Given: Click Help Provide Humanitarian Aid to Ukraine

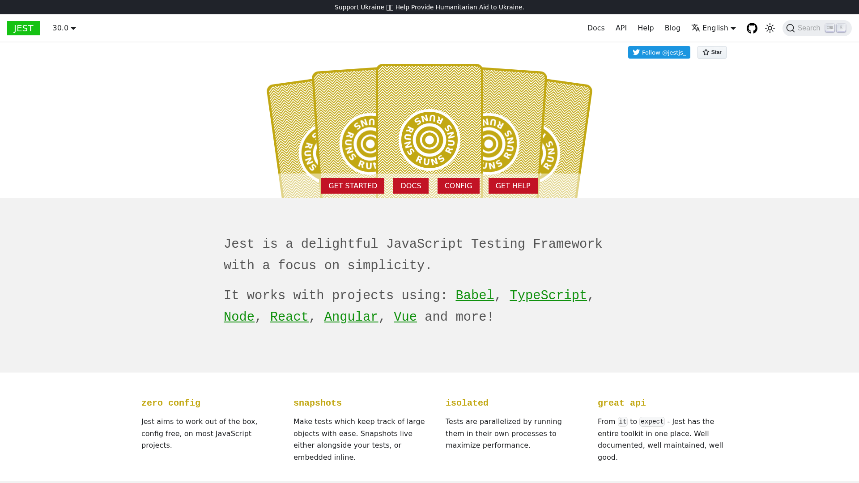Looking at the screenshot, I should (459, 7).
